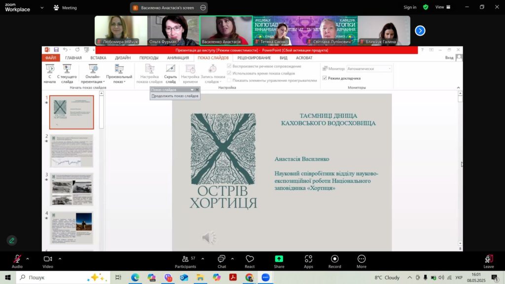Expand the Zoom View dropdown
Image resolution: width=505 pixels, height=284 pixels.
(442, 7)
